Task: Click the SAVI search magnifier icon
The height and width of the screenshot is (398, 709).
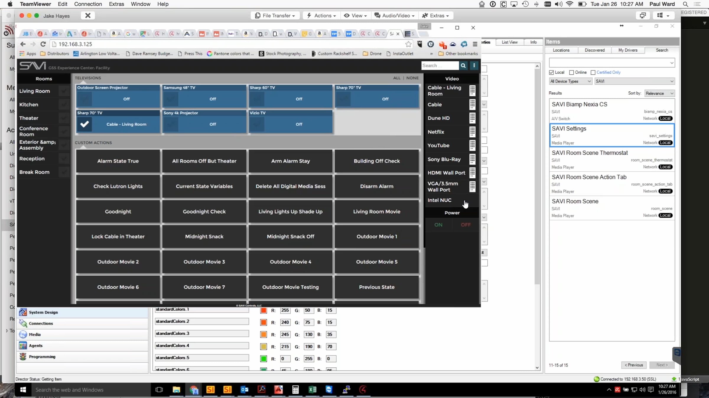Action: [x=463, y=65]
